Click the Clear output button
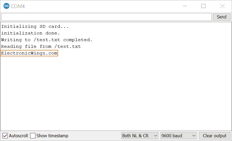 coord(215,136)
